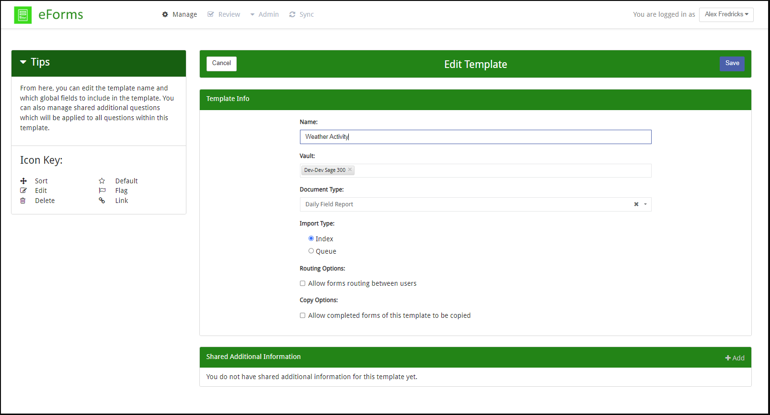
Task: Collapse the Tips panel
Action: point(23,62)
